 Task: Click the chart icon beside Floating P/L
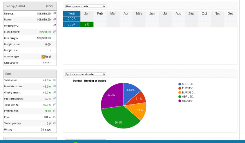[x=54, y=26]
